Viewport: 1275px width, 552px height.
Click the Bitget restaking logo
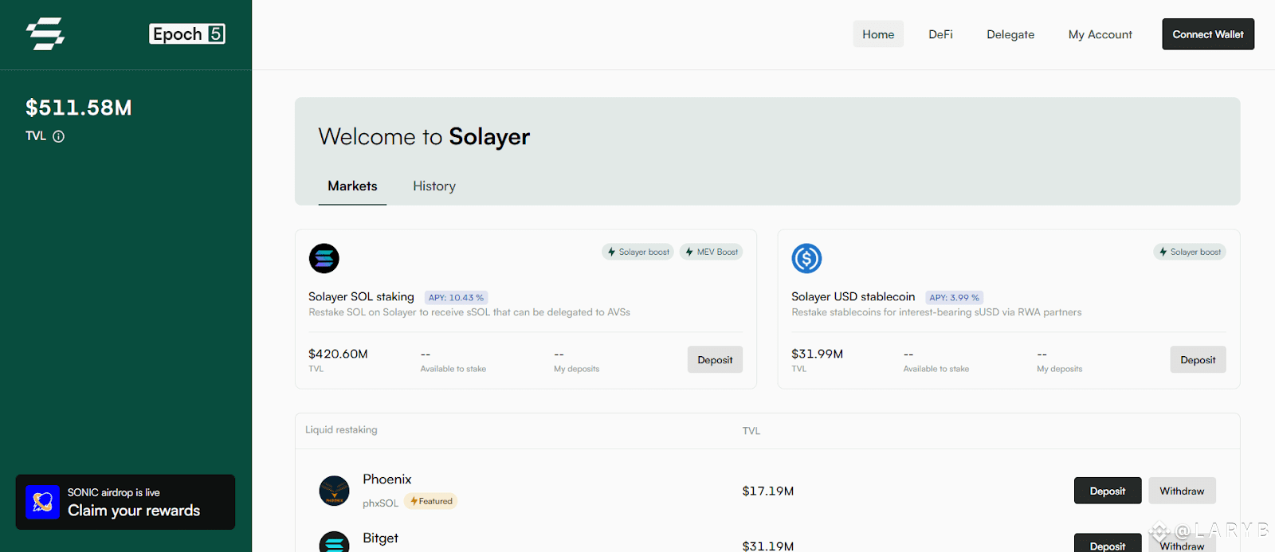pyautogui.click(x=334, y=542)
